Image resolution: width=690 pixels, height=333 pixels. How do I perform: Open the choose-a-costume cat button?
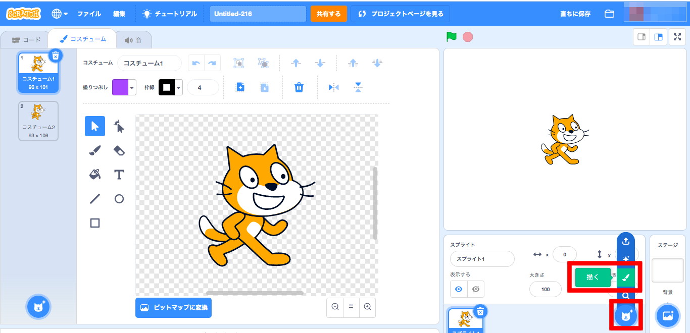38,306
